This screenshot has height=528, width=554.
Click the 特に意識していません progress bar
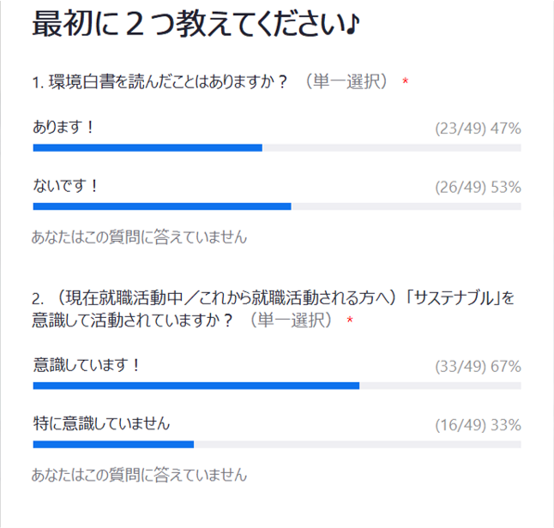277,444
